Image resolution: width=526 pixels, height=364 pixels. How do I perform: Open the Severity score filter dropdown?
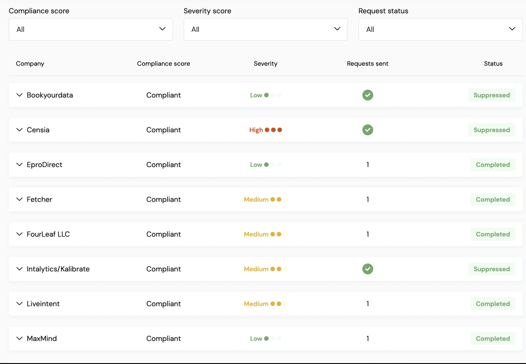265,29
